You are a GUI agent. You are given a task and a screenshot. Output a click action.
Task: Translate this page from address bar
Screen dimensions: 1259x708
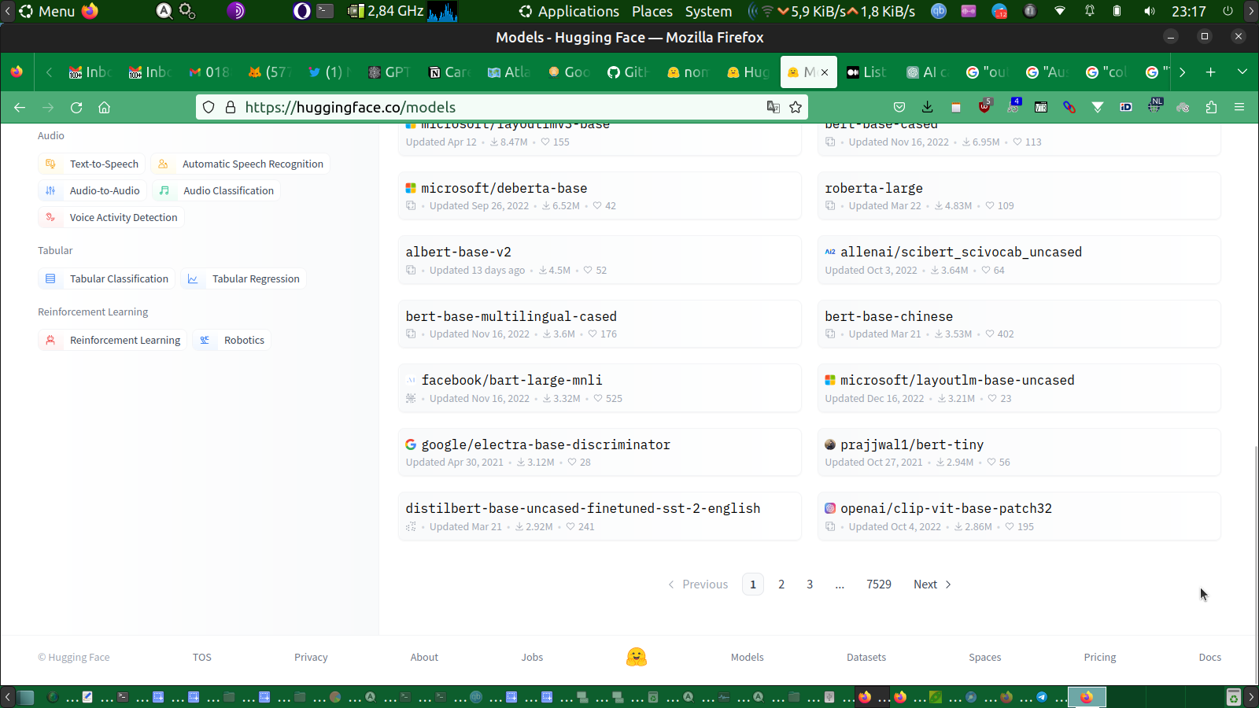pyautogui.click(x=773, y=107)
